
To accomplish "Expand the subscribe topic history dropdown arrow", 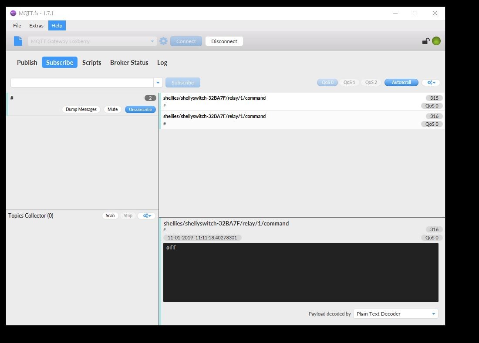I will tap(158, 82).
